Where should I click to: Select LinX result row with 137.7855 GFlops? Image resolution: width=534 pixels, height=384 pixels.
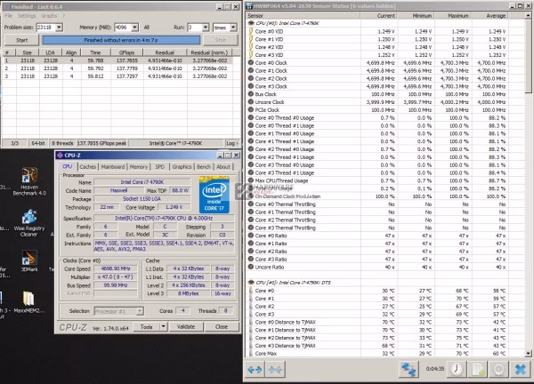117,60
